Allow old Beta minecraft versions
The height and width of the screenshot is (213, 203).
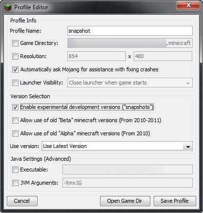15,121
